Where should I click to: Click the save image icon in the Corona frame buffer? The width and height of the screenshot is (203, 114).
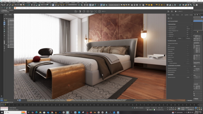click(x=76, y=11)
